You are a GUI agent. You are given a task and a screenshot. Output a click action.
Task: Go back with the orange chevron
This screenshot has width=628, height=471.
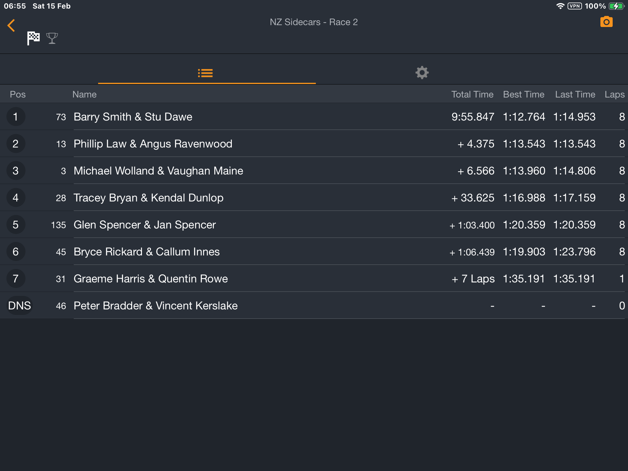11,25
